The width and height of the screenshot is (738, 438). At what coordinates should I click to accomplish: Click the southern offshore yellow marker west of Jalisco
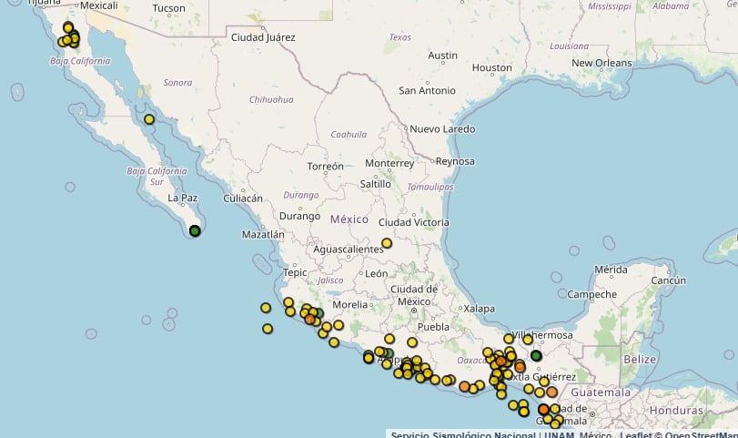pyautogui.click(x=268, y=329)
